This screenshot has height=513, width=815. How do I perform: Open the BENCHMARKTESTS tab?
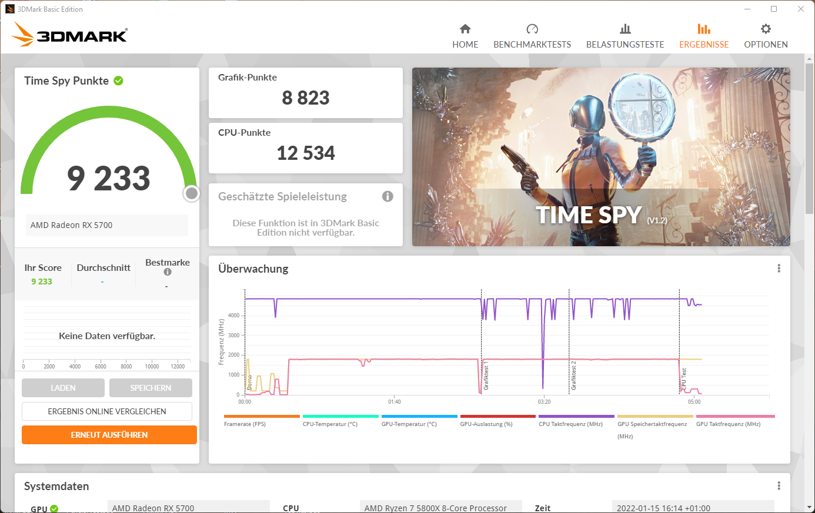[532, 36]
